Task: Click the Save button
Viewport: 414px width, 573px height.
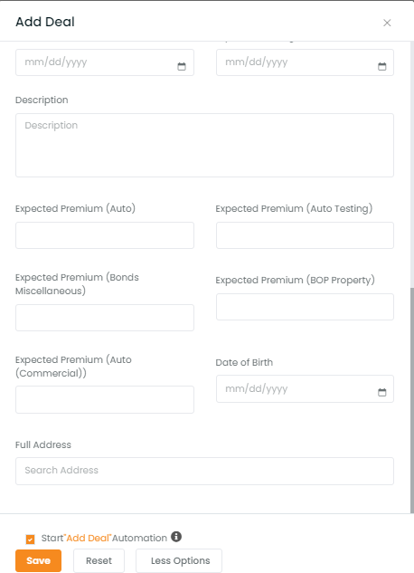Action: [38, 560]
